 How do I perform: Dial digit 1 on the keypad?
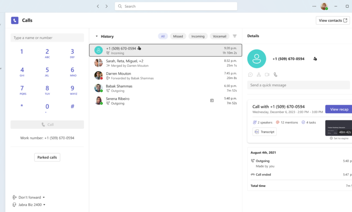[22, 52]
